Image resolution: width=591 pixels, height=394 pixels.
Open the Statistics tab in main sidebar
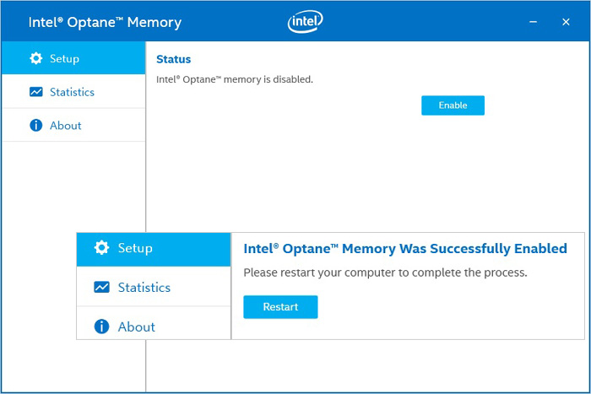(73, 91)
